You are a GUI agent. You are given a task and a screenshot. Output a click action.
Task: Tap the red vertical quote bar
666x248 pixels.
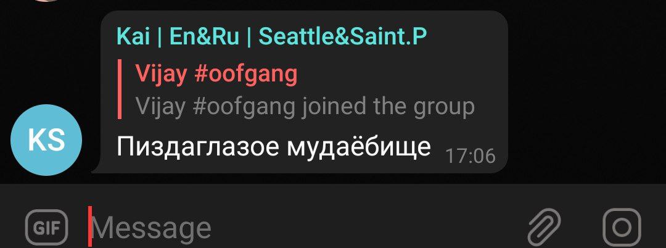[x=120, y=89]
